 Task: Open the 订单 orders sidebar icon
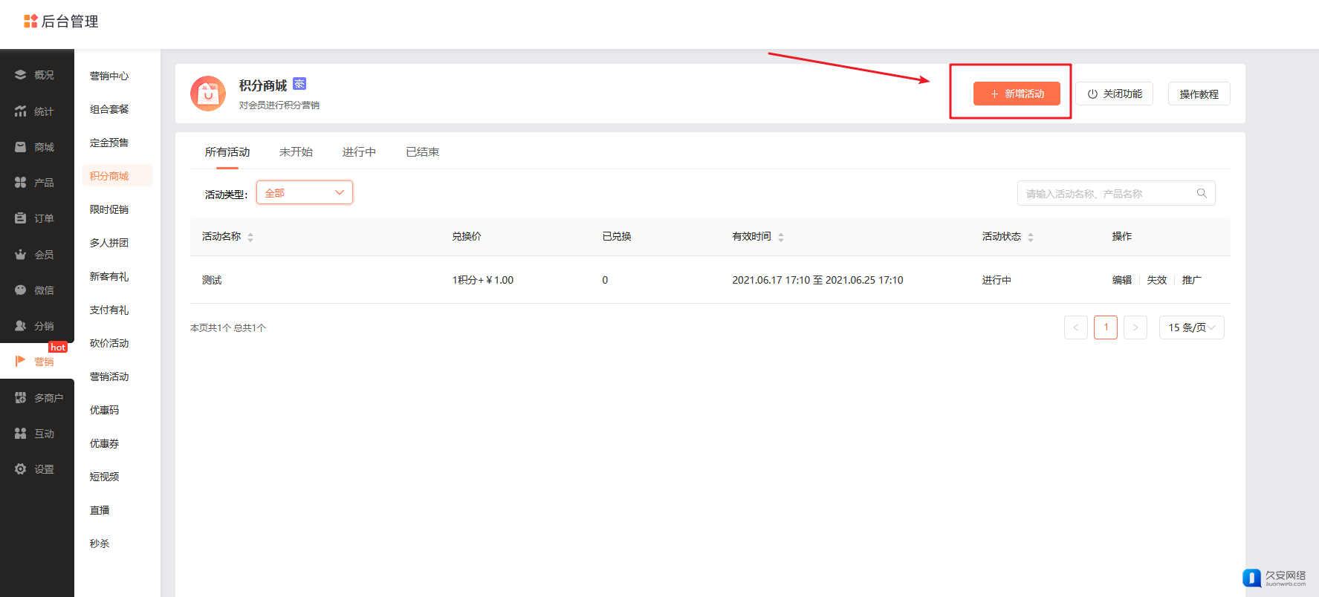tap(21, 218)
